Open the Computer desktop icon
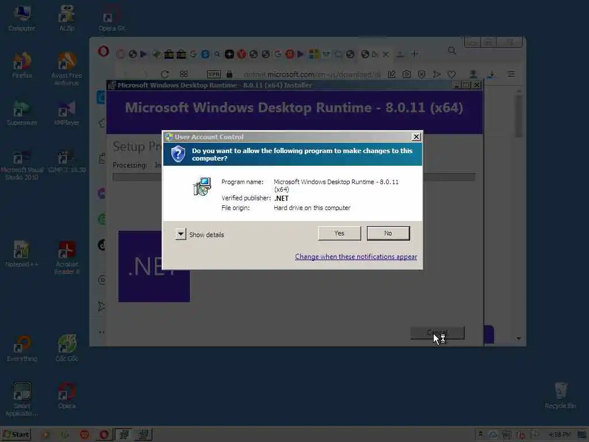 pyautogui.click(x=21, y=18)
